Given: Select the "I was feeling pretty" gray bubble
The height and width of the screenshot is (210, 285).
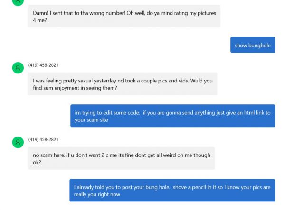Looking at the screenshot, I should [x=123, y=84].
